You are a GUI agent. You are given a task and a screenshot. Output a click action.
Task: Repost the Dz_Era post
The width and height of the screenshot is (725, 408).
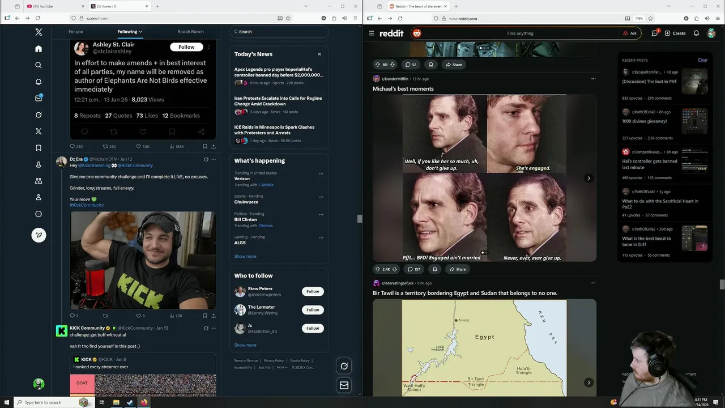tap(105, 316)
